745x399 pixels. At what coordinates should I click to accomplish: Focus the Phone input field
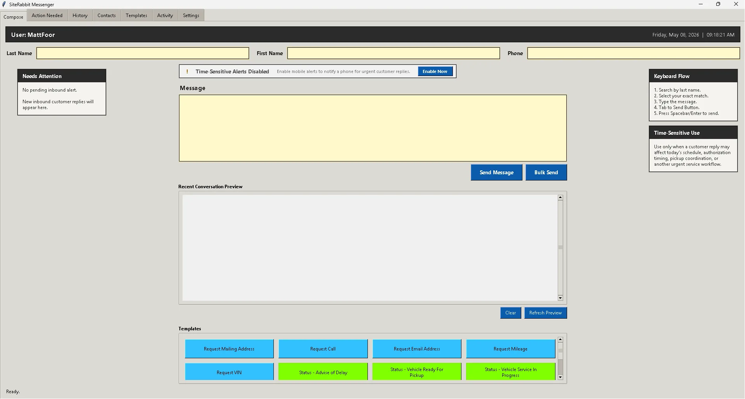click(634, 53)
